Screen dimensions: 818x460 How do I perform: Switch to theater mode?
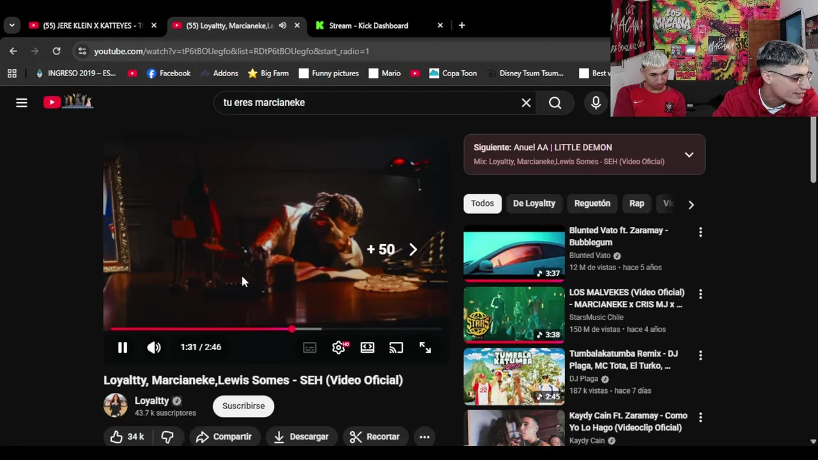tap(367, 348)
